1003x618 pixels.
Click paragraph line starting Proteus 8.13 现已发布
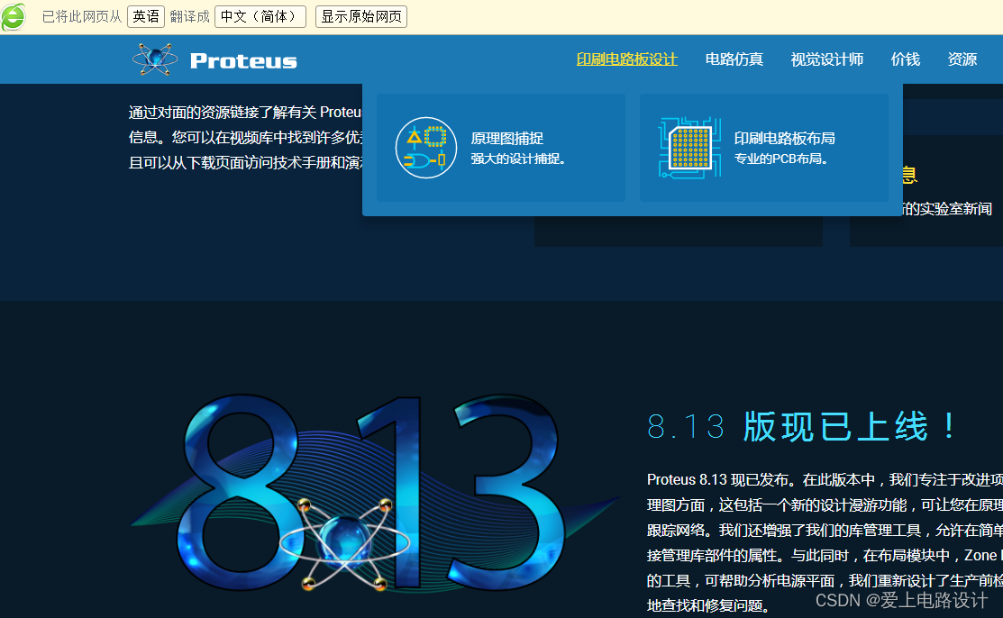tap(825, 480)
